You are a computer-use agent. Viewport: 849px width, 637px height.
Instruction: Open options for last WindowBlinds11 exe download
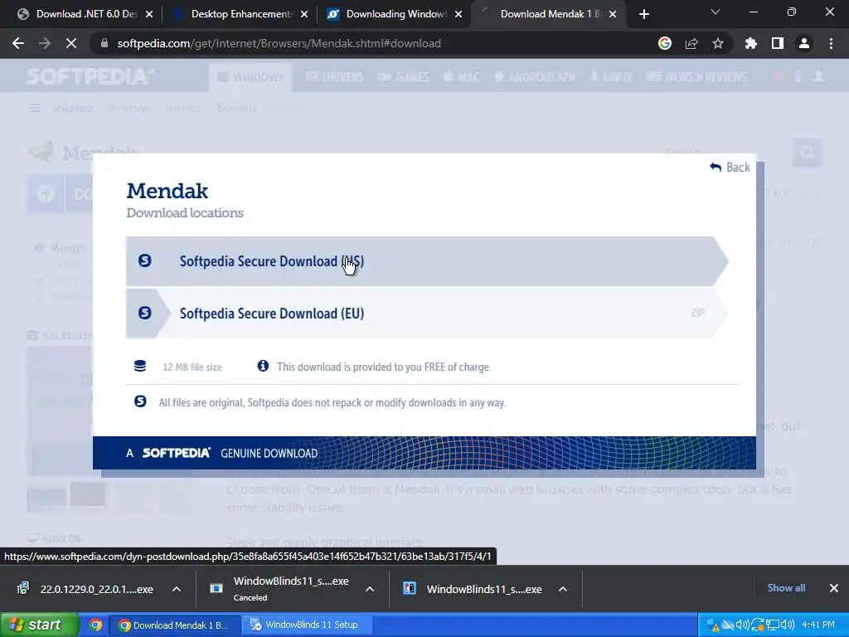[x=563, y=589]
